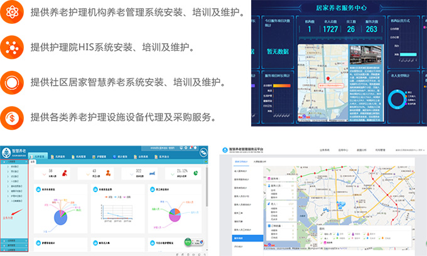Click the orange molecule icon beside the HIS system line
The height and width of the screenshot is (256, 427).
pyautogui.click(x=13, y=46)
